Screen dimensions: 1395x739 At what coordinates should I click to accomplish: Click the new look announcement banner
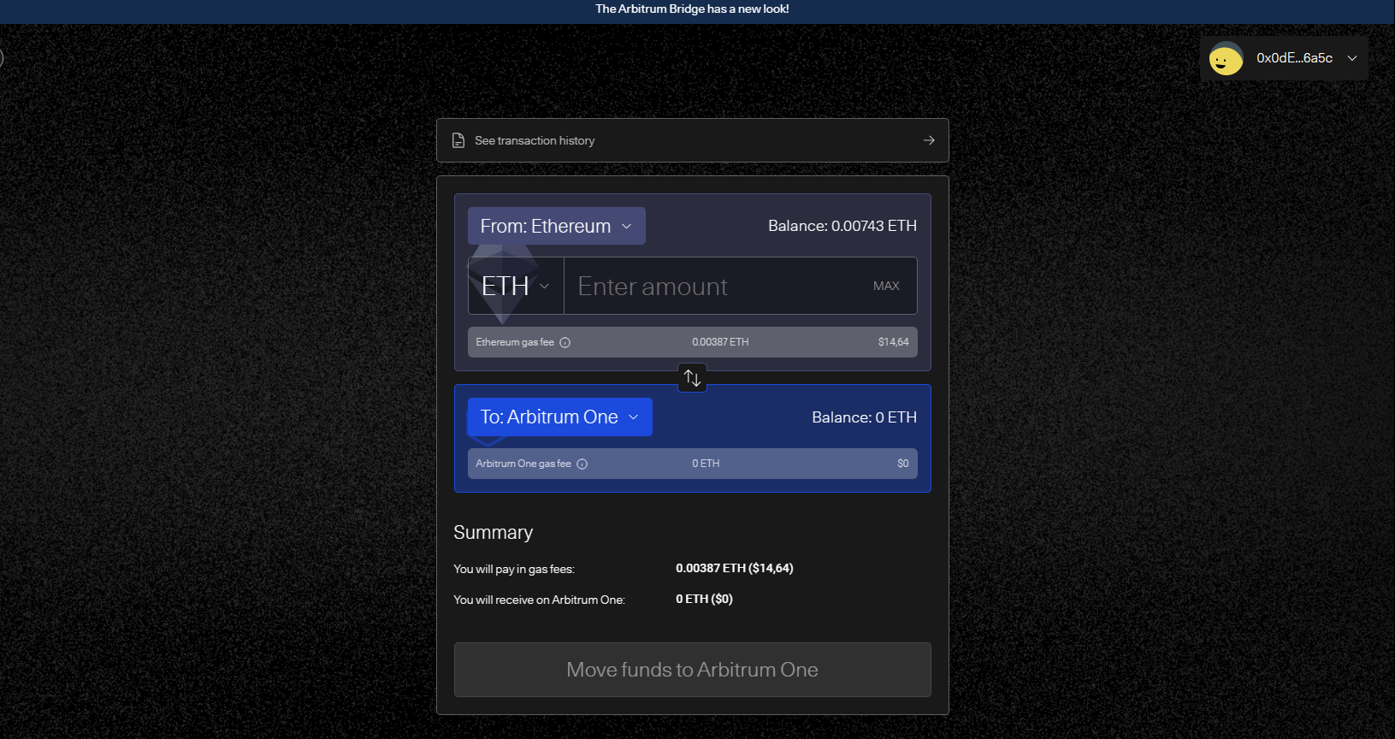692,9
